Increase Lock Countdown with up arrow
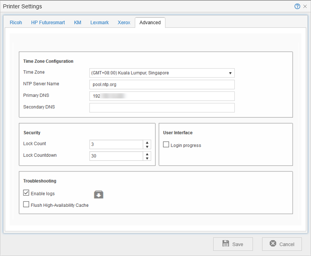 coord(147,154)
